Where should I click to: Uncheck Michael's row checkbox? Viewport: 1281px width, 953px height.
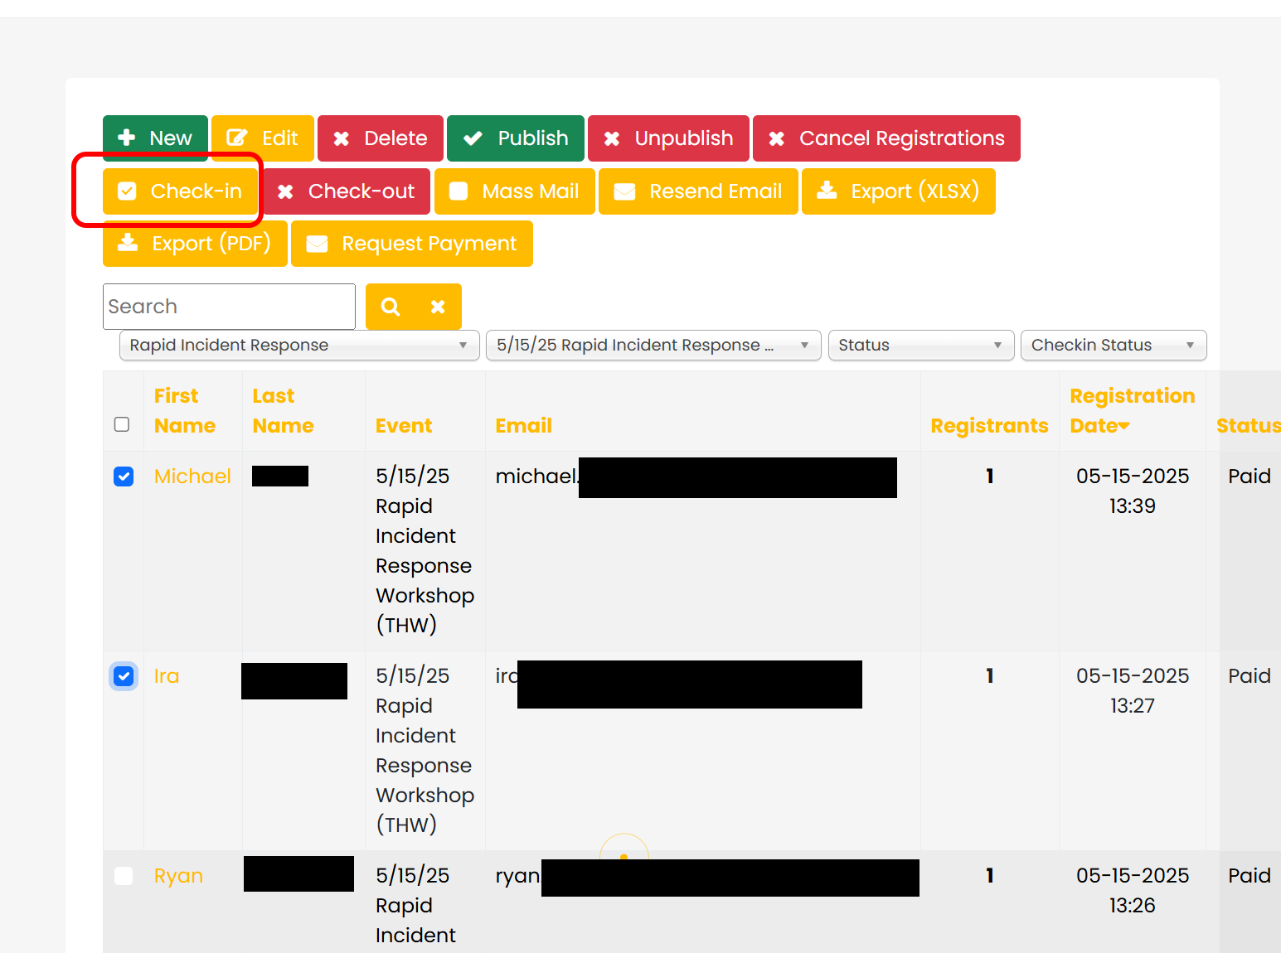coord(124,476)
